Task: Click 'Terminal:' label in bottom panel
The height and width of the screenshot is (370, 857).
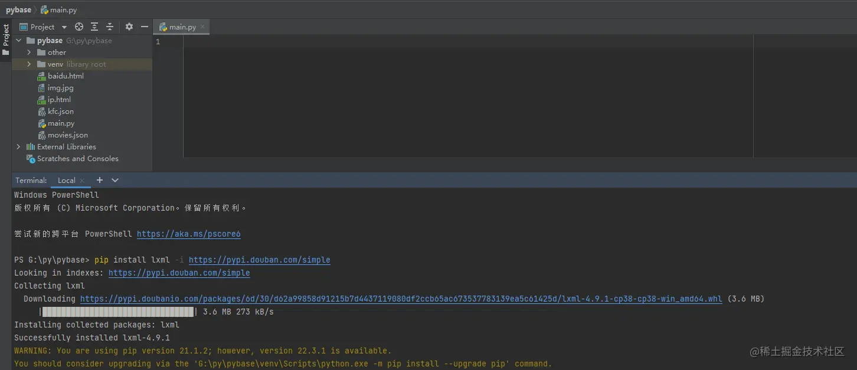Action: (31, 181)
